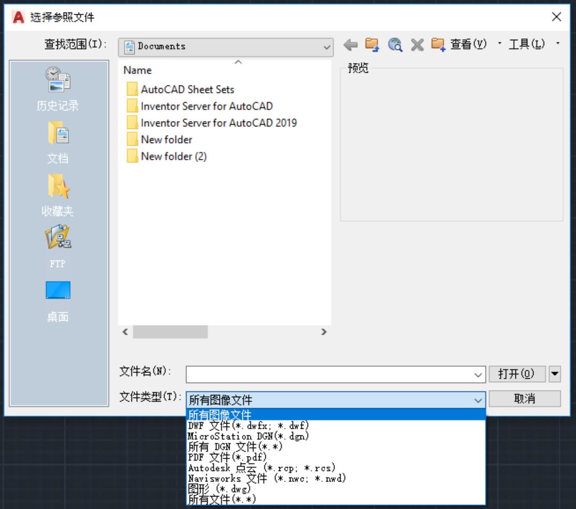The height and width of the screenshot is (509, 576).
Task: Expand the 文件名 history dropdown arrow
Action: 477,375
